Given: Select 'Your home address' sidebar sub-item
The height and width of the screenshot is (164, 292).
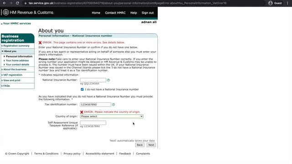Looking at the screenshot, I should (x=17, y=61).
